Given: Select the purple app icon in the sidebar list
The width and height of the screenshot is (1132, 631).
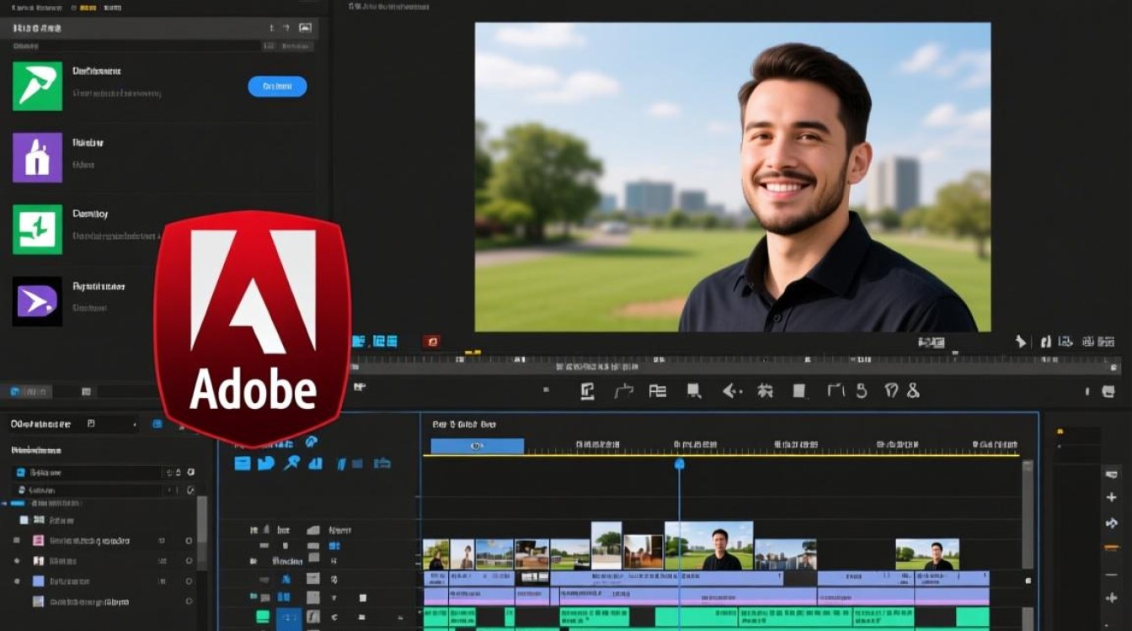Looking at the screenshot, I should tap(37, 157).
